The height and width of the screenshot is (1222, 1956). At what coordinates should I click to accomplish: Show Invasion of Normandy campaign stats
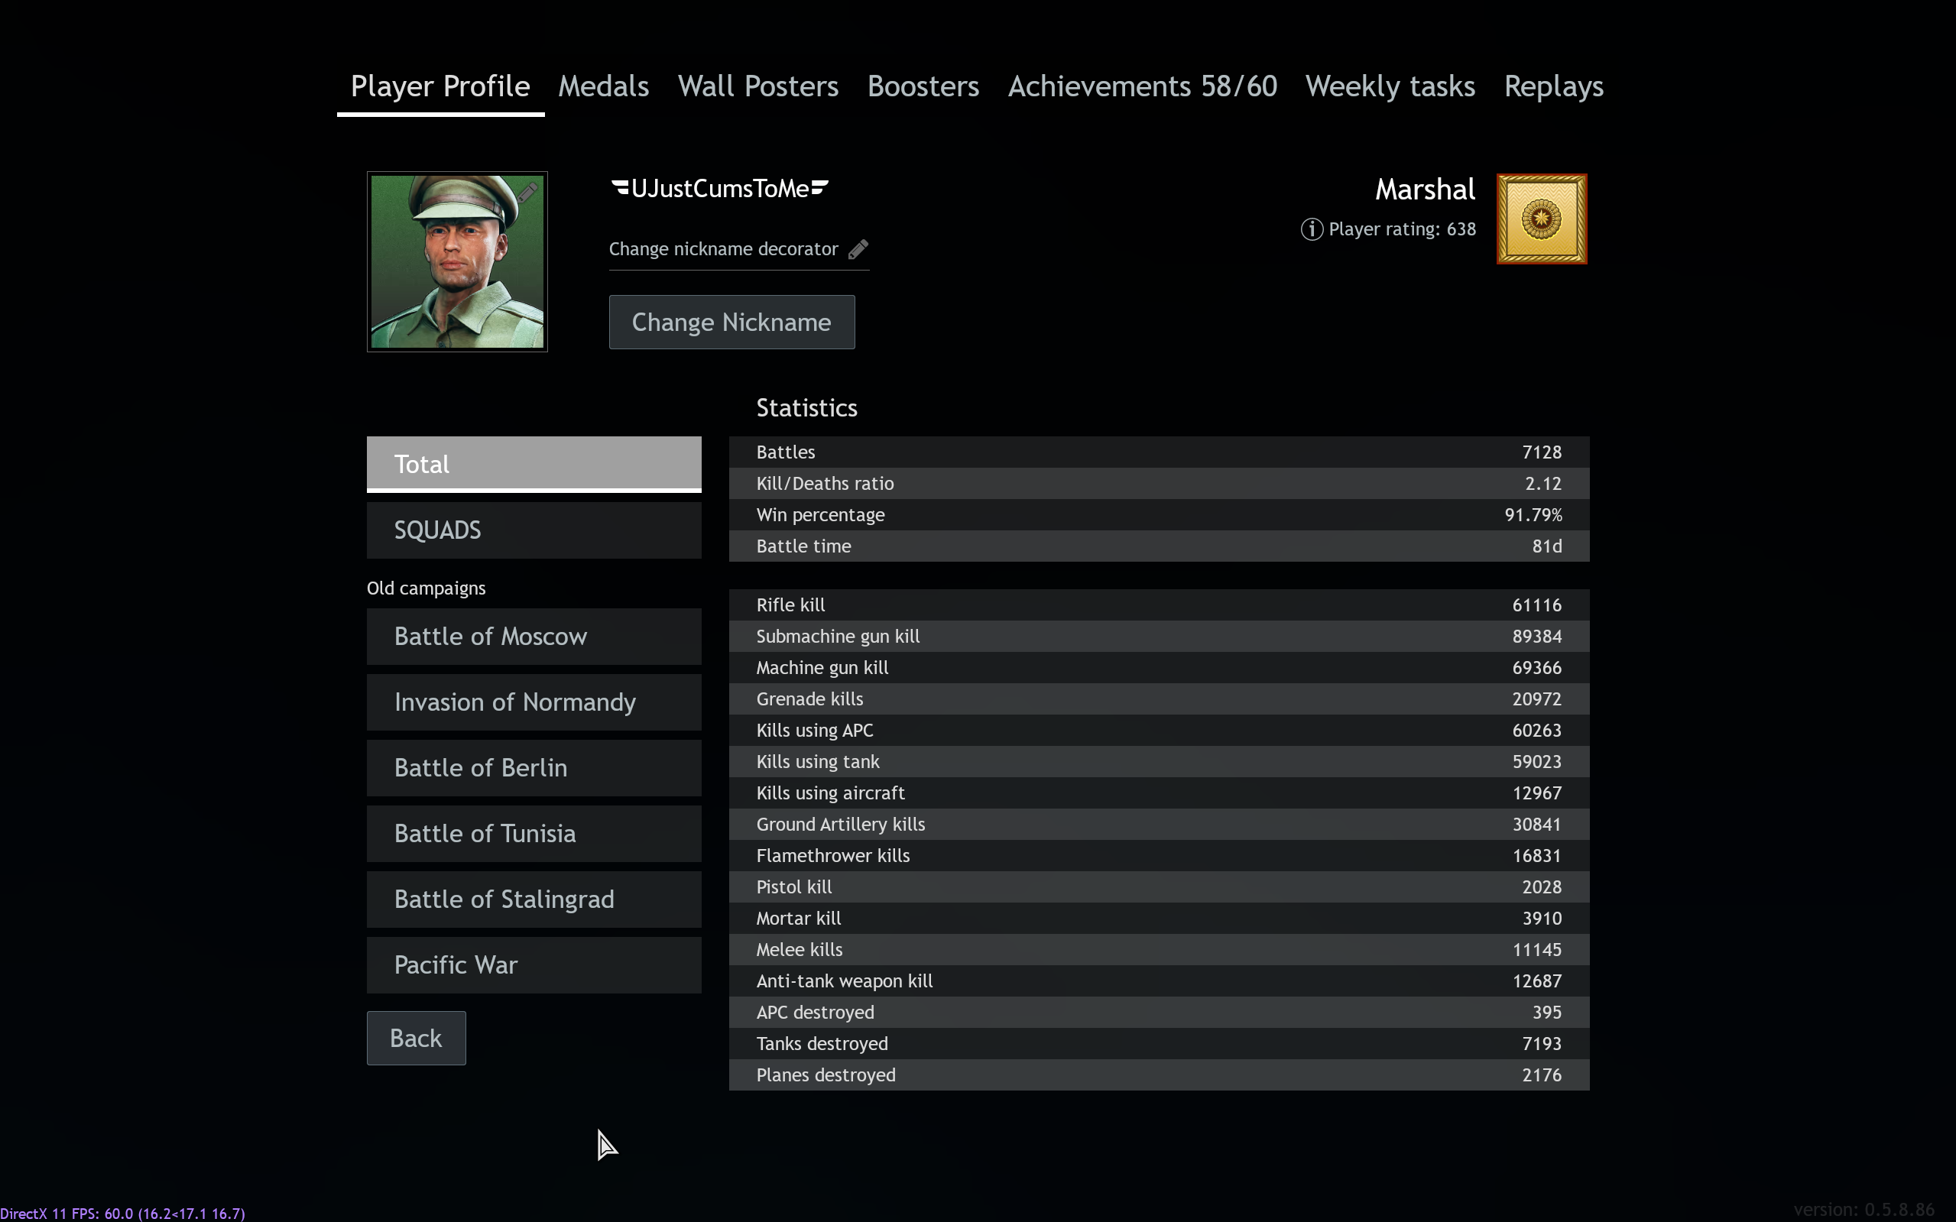point(534,702)
